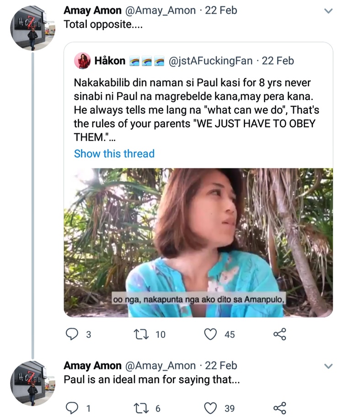Open the Amay Amon avatar on the first tweet
This screenshot has width=343, height=420.
(x=32, y=28)
